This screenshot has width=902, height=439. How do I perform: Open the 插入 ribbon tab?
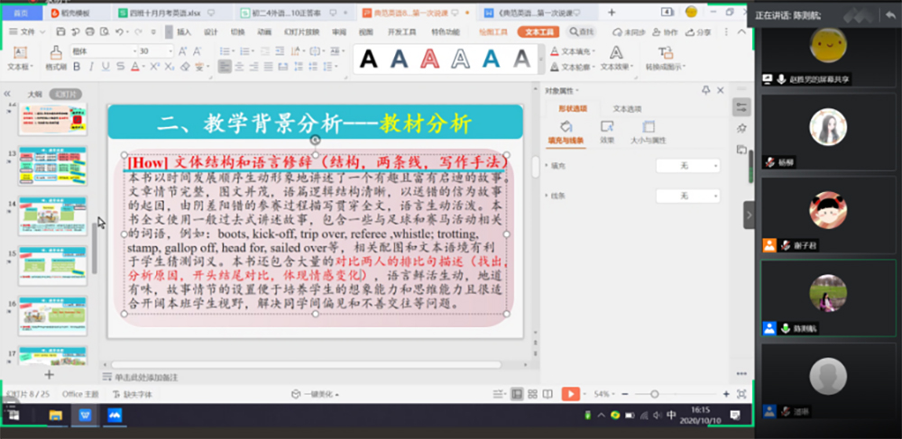pyautogui.click(x=184, y=32)
